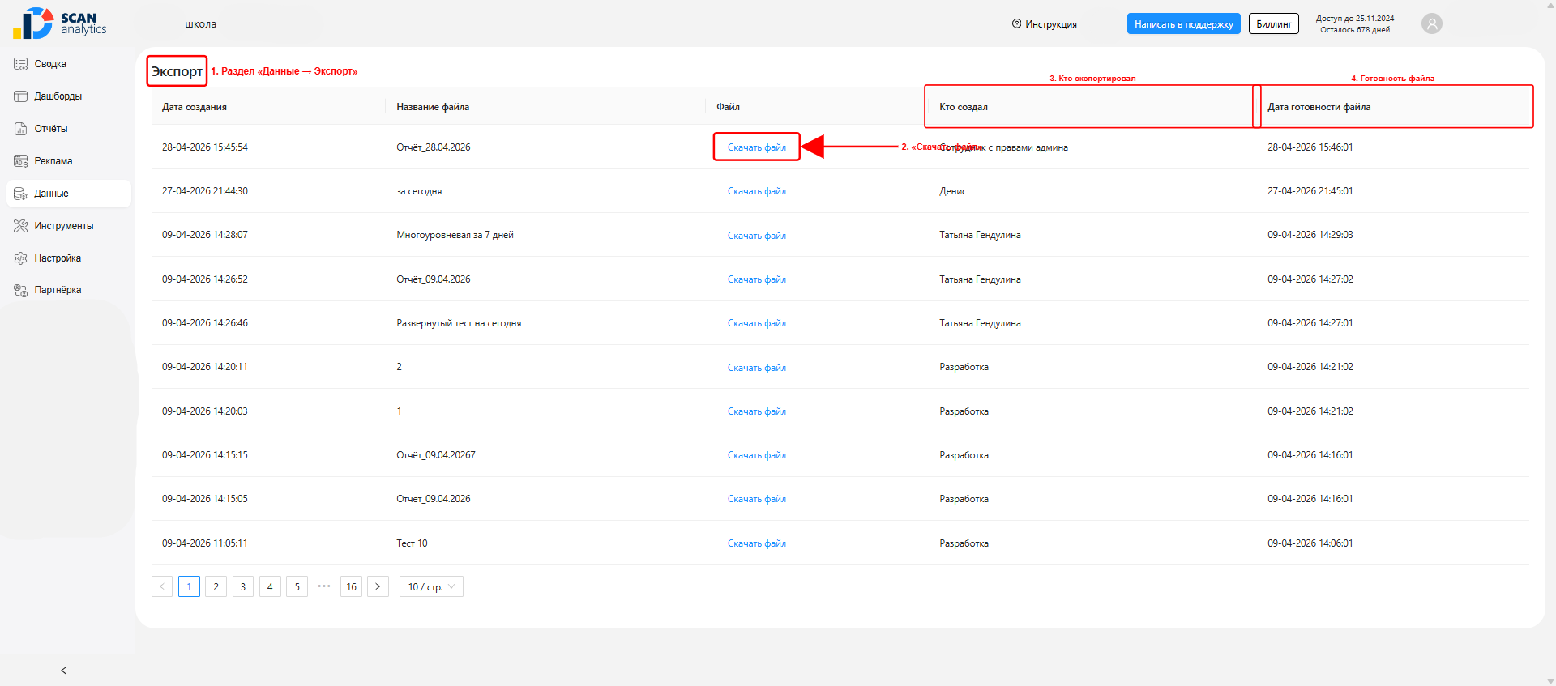Open the Сводка menu item
1556x686 pixels.
point(69,64)
